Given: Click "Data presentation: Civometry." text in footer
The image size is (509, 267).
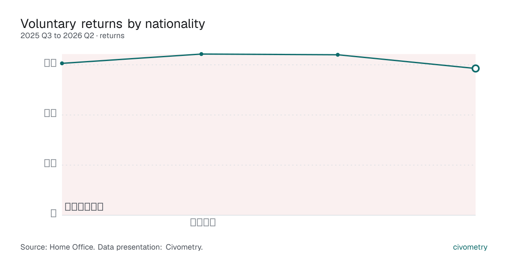Looking at the screenshot, I should (x=150, y=247).
